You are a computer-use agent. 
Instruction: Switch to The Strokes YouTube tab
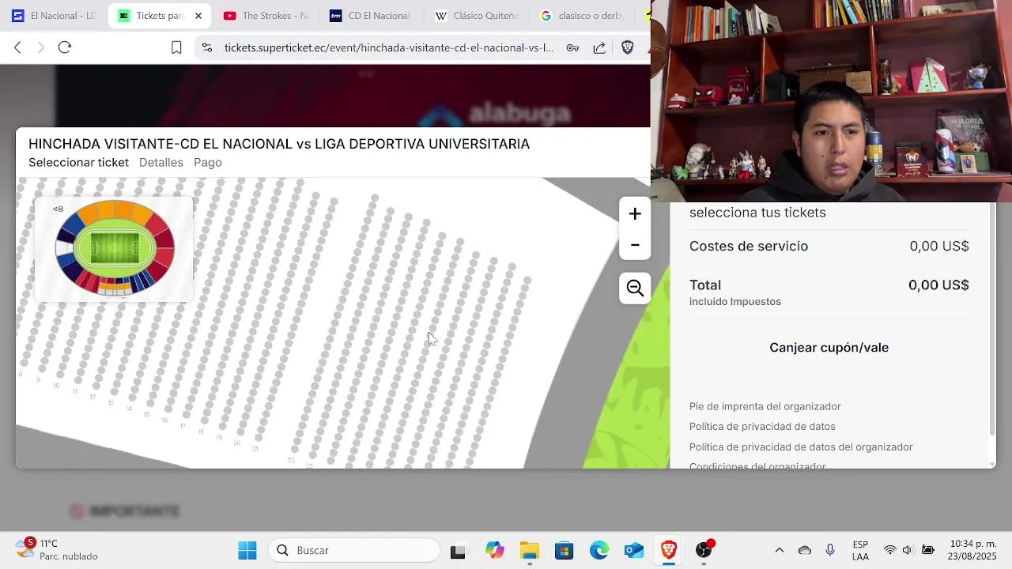click(x=266, y=16)
